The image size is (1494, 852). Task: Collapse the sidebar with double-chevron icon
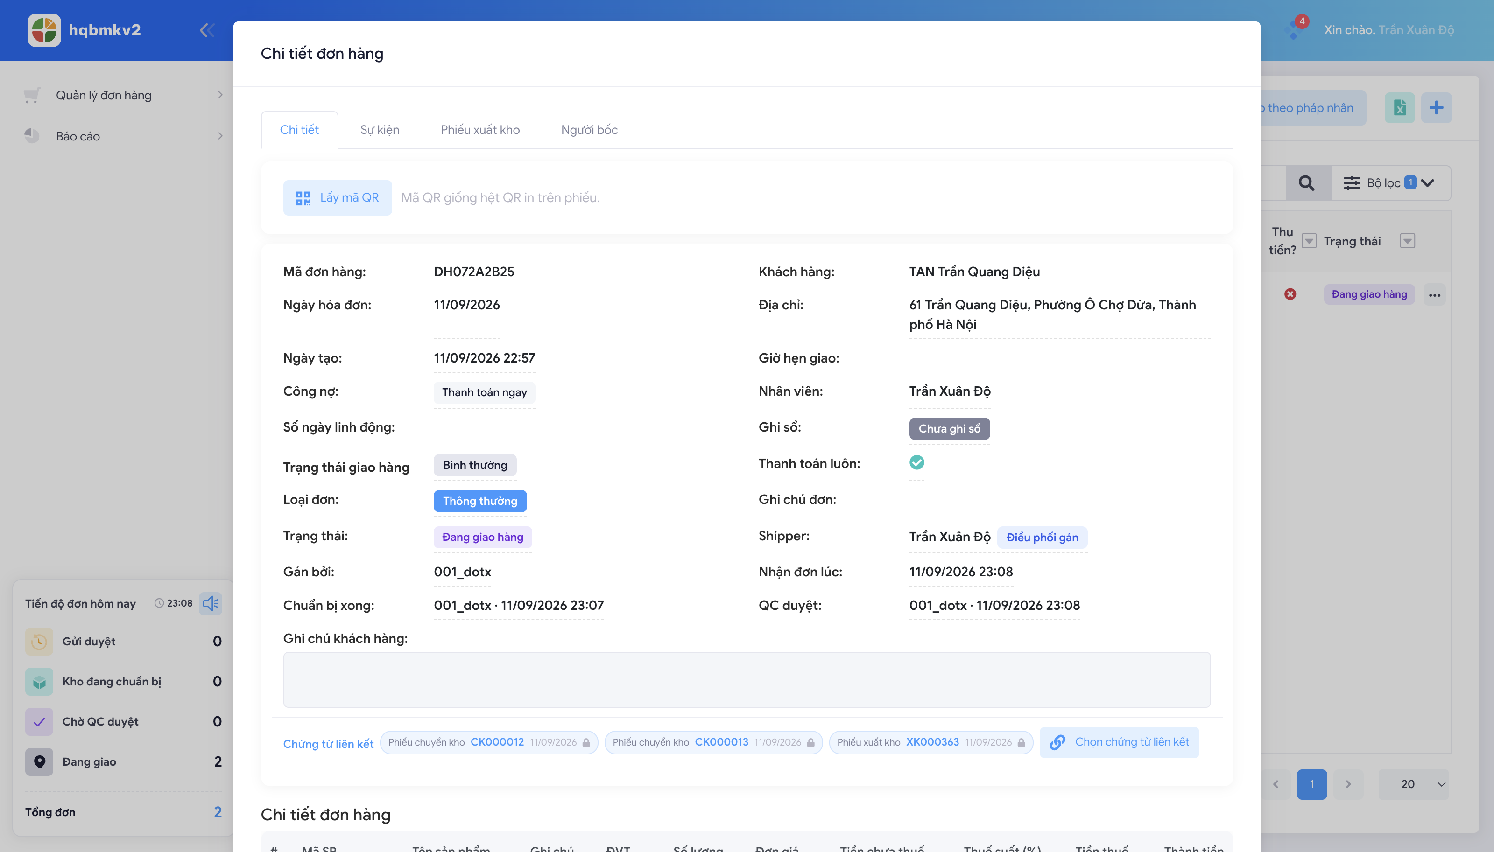click(x=207, y=30)
